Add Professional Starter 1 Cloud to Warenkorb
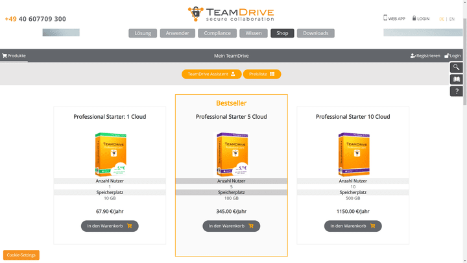The height and width of the screenshot is (263, 467). tap(110, 226)
